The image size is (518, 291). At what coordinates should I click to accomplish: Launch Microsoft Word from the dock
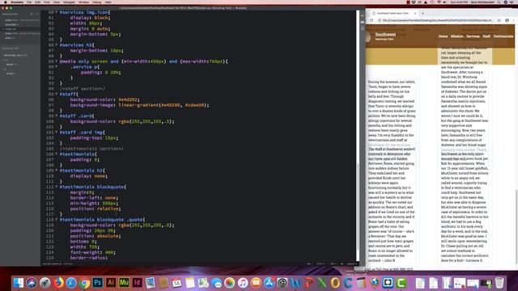tap(295, 283)
